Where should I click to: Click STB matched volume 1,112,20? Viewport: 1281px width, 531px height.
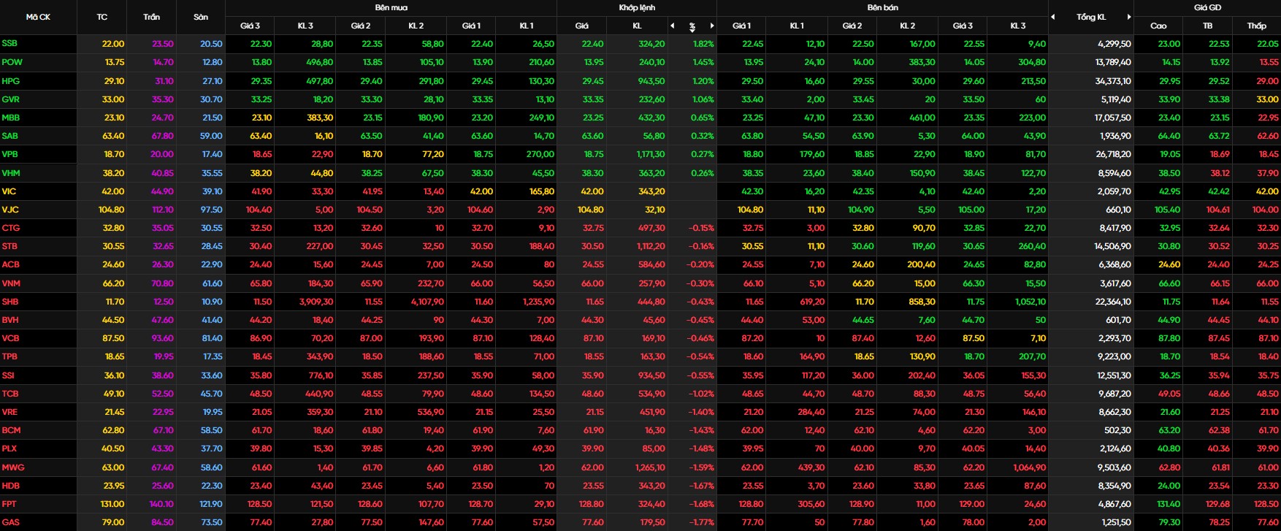pyautogui.click(x=651, y=246)
